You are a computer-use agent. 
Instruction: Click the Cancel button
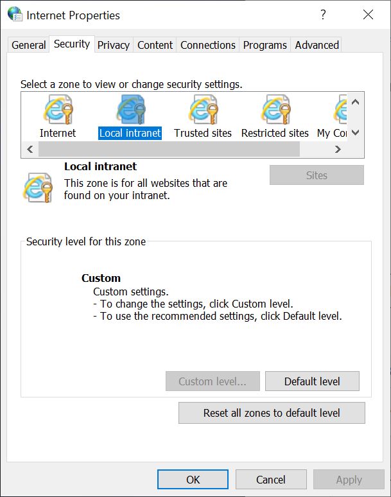tap(271, 480)
